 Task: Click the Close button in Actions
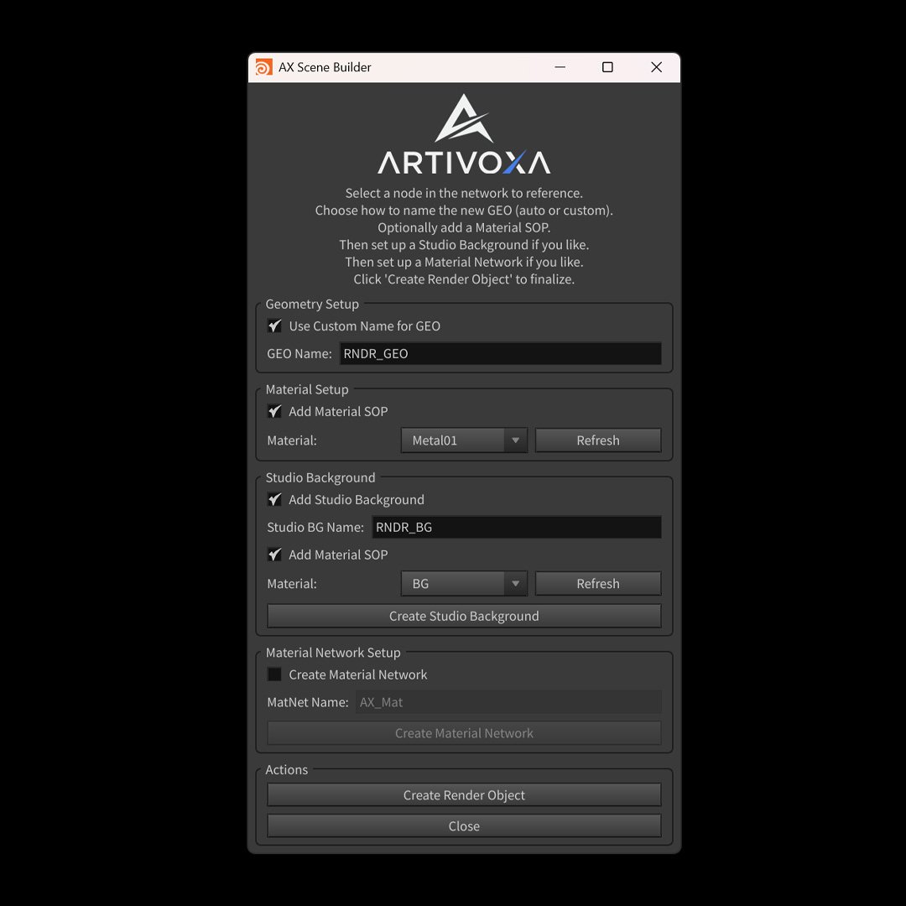[464, 826]
